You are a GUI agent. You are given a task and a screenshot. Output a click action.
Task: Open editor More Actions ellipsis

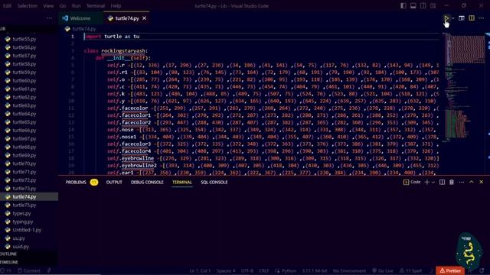coord(482,18)
